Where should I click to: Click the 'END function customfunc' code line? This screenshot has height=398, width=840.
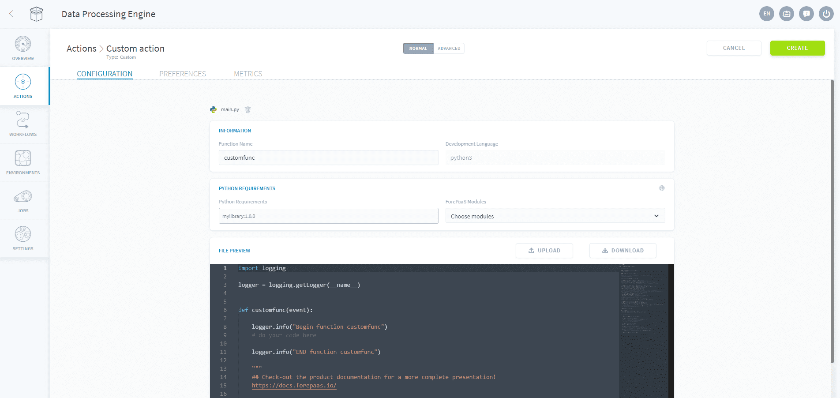pos(316,352)
